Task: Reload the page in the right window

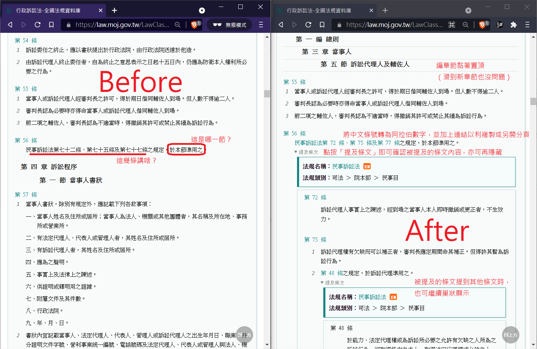Action: pos(308,25)
